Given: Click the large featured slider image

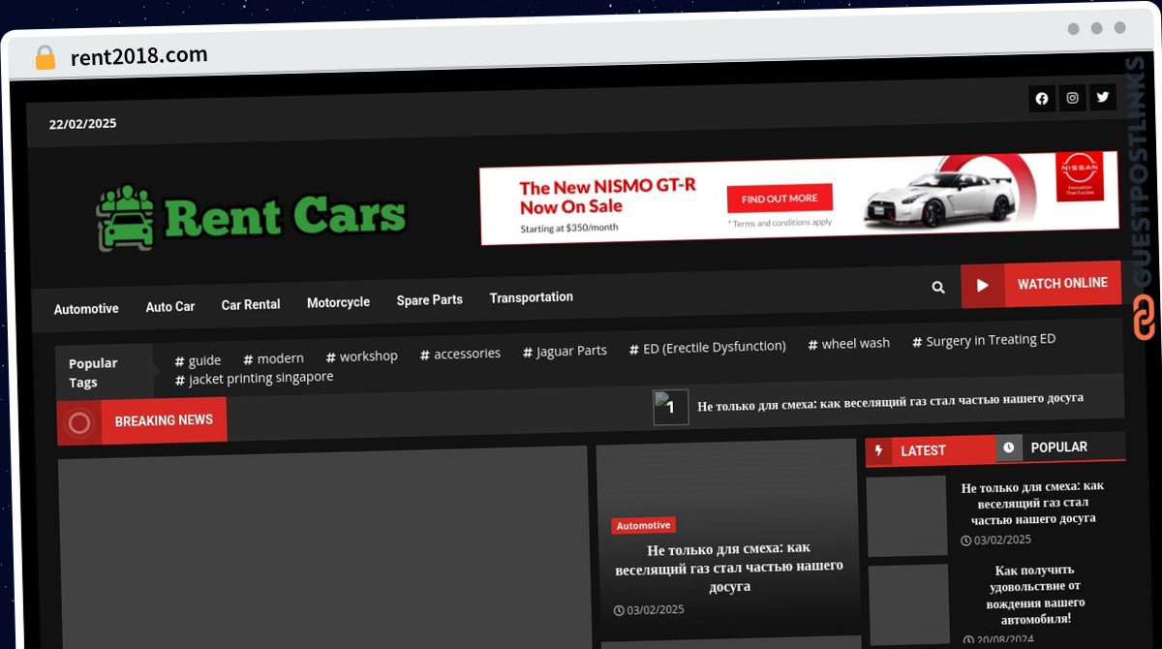Looking at the screenshot, I should tap(323, 547).
